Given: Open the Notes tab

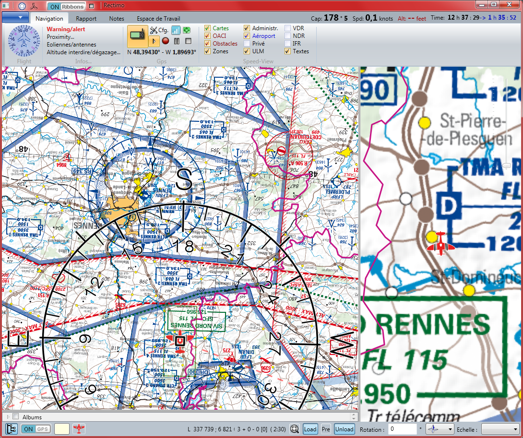Looking at the screenshot, I should point(117,19).
